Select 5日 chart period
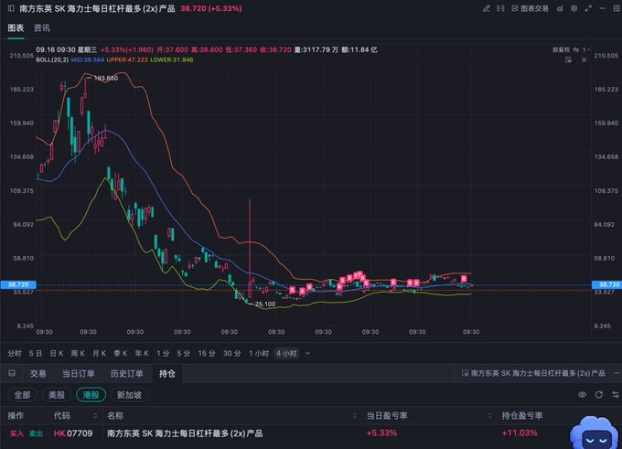 36,353
